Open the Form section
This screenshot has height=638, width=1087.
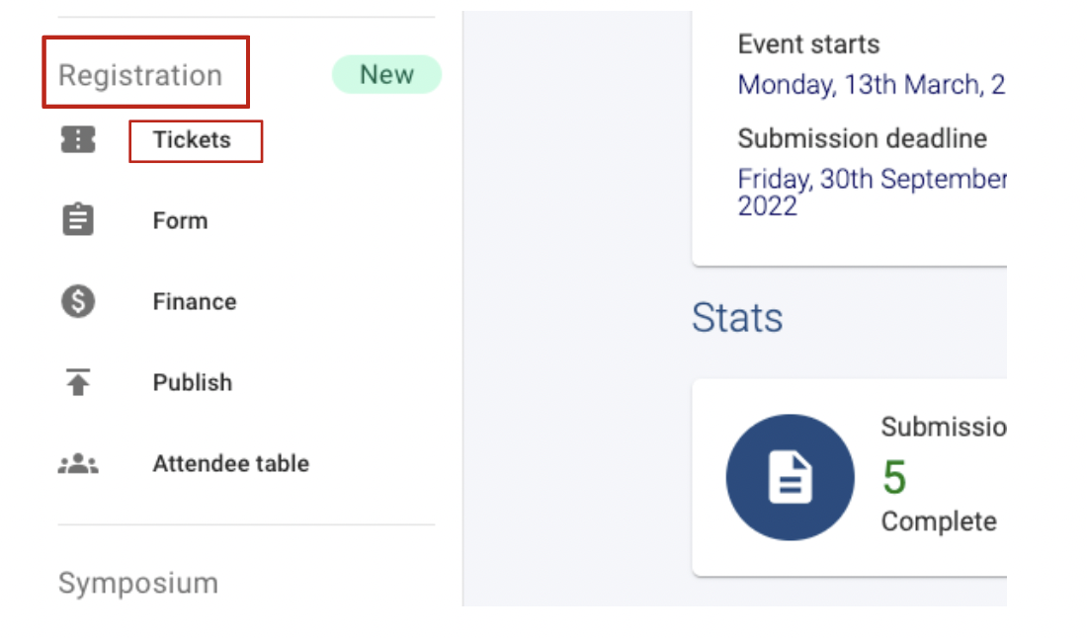181,220
